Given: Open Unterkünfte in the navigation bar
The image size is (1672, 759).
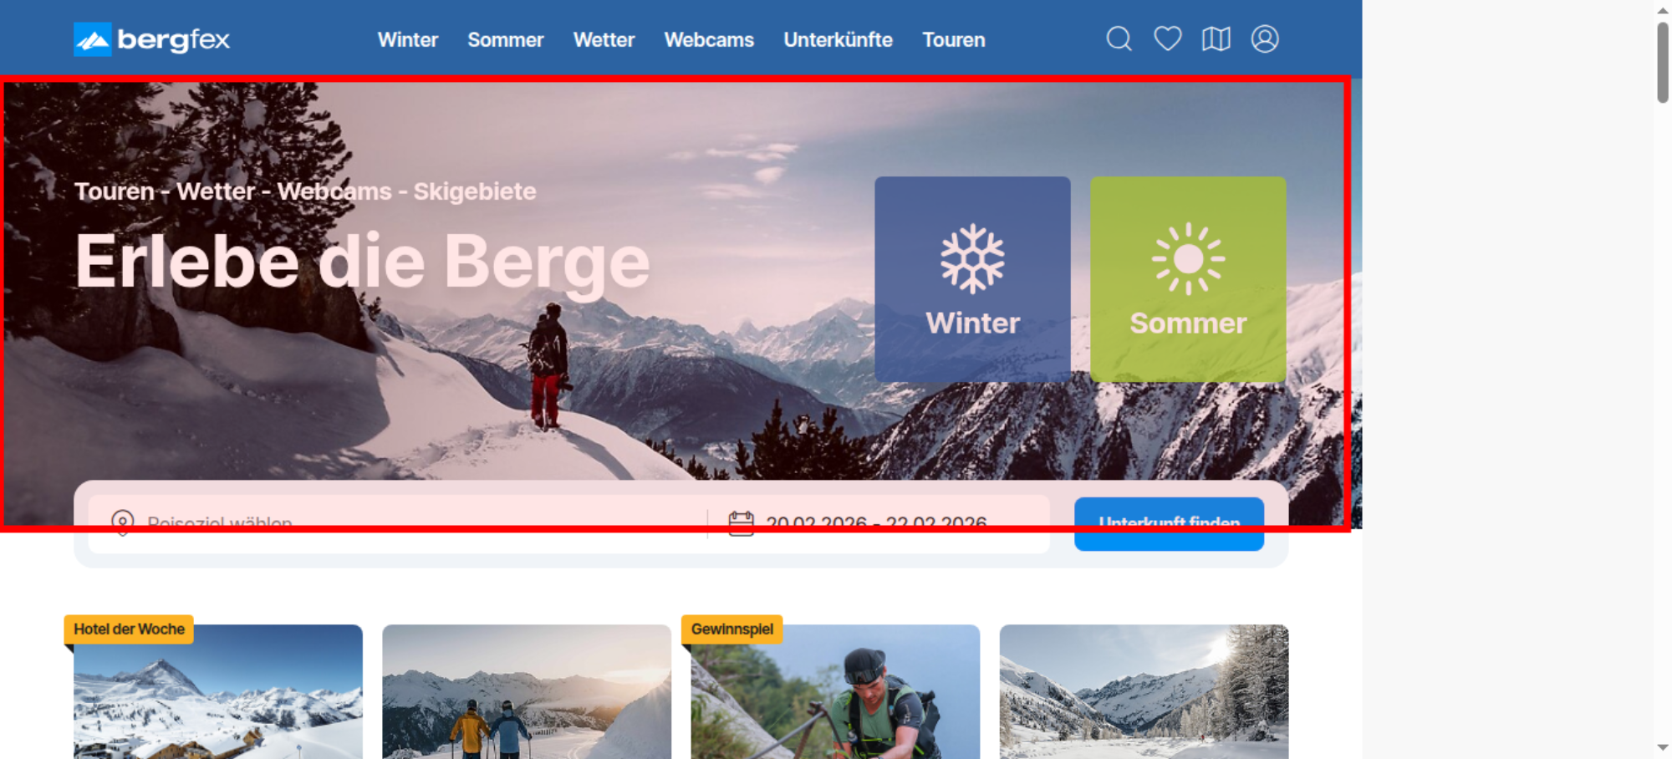Looking at the screenshot, I should click(x=838, y=40).
